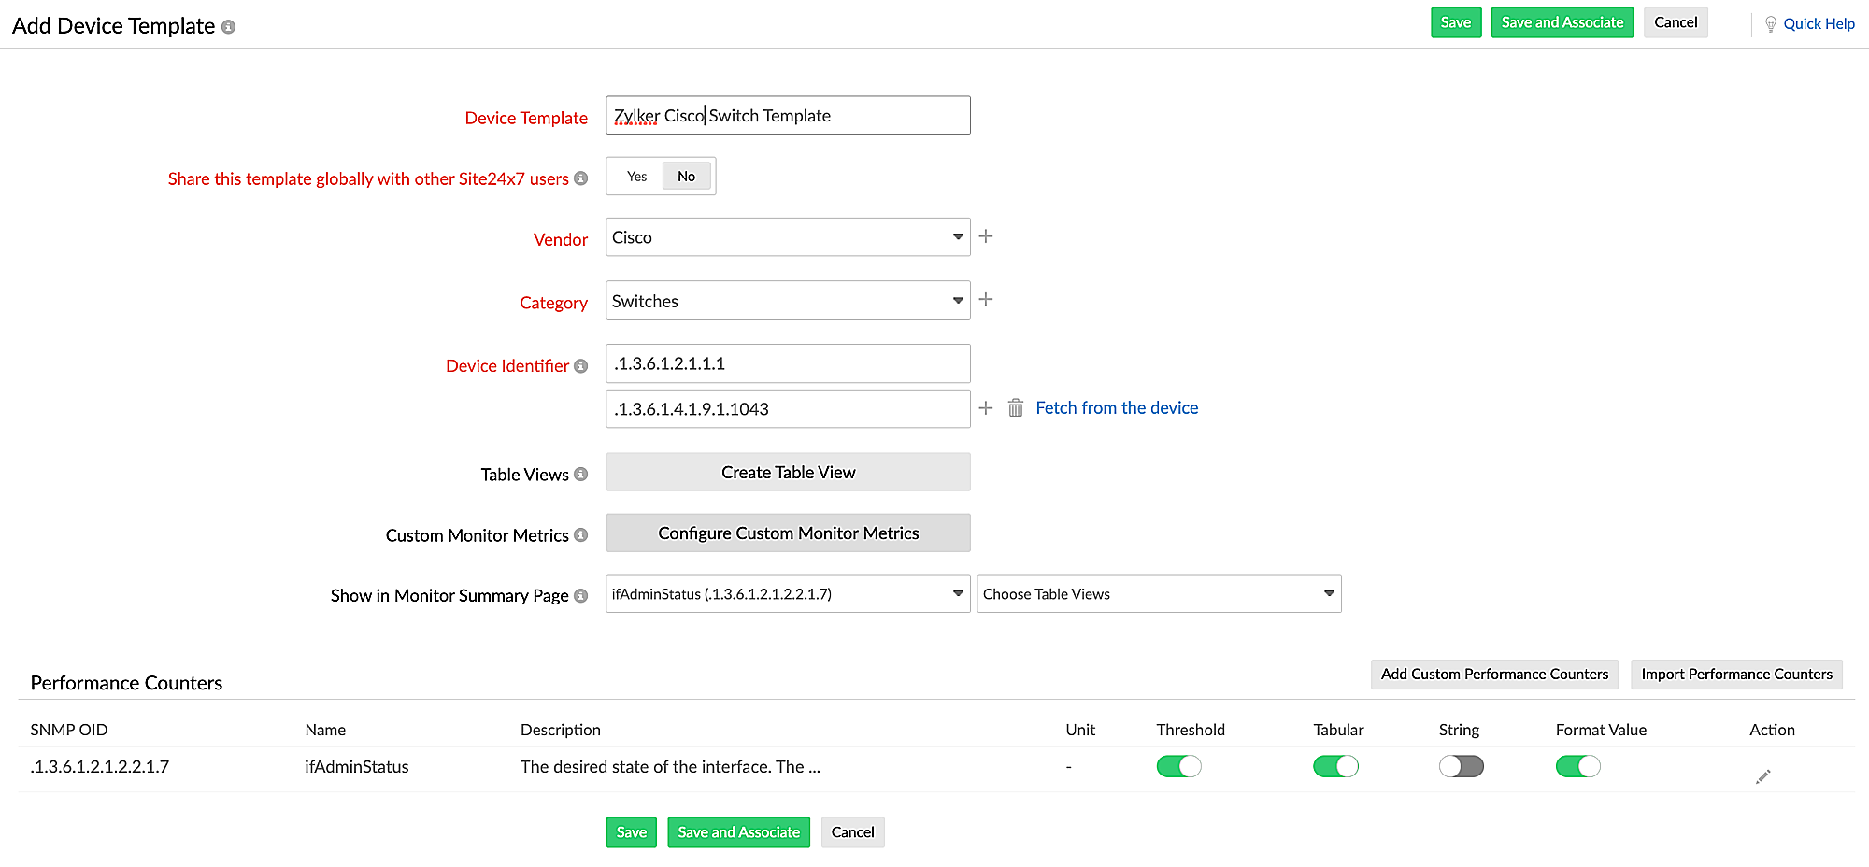Switch off the Format Value toggle
This screenshot has width=1869, height=867.
[x=1577, y=767]
